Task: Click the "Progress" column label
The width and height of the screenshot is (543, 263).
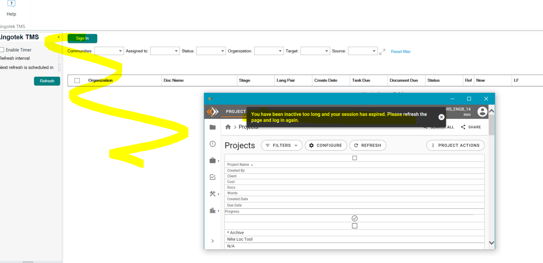Action: (x=232, y=211)
